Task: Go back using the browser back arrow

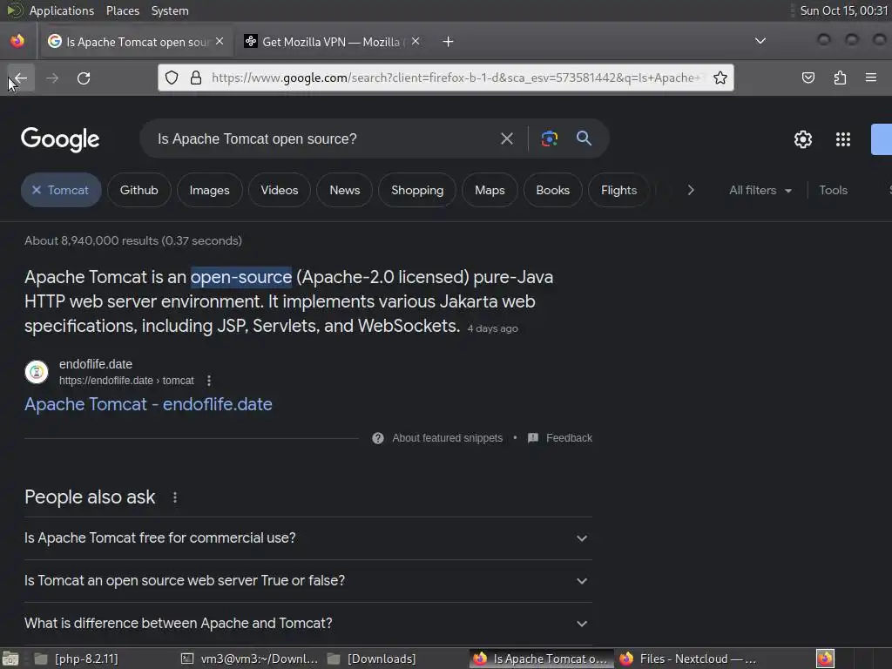Action: 21,78
